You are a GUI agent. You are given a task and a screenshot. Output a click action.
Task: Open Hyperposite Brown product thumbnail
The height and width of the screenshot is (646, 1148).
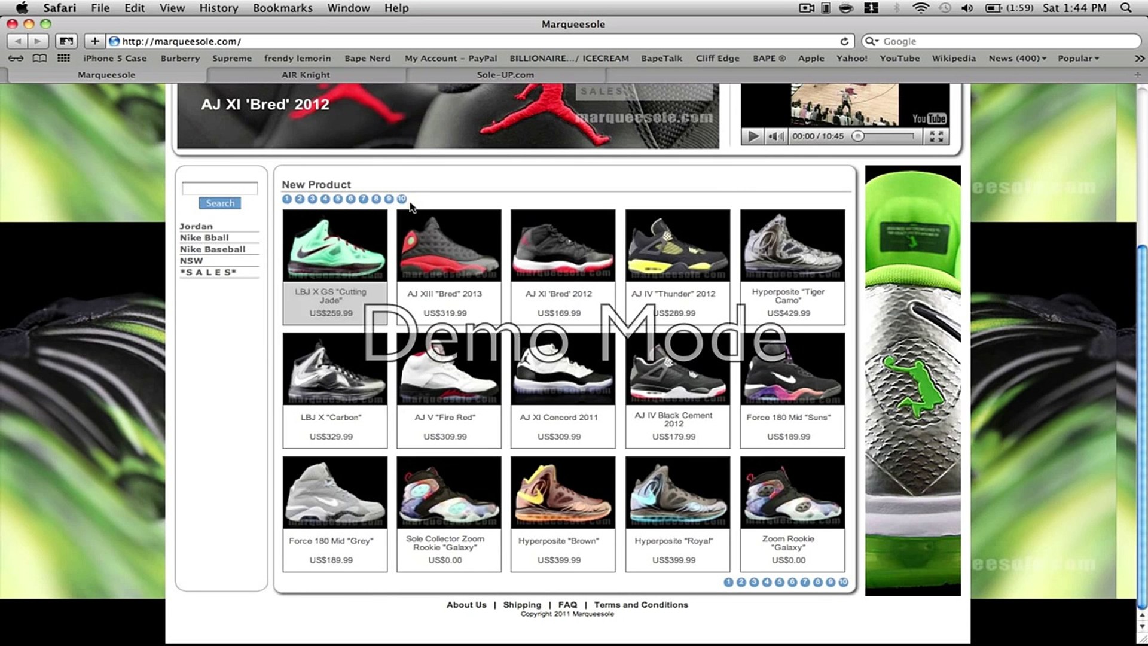click(x=563, y=492)
